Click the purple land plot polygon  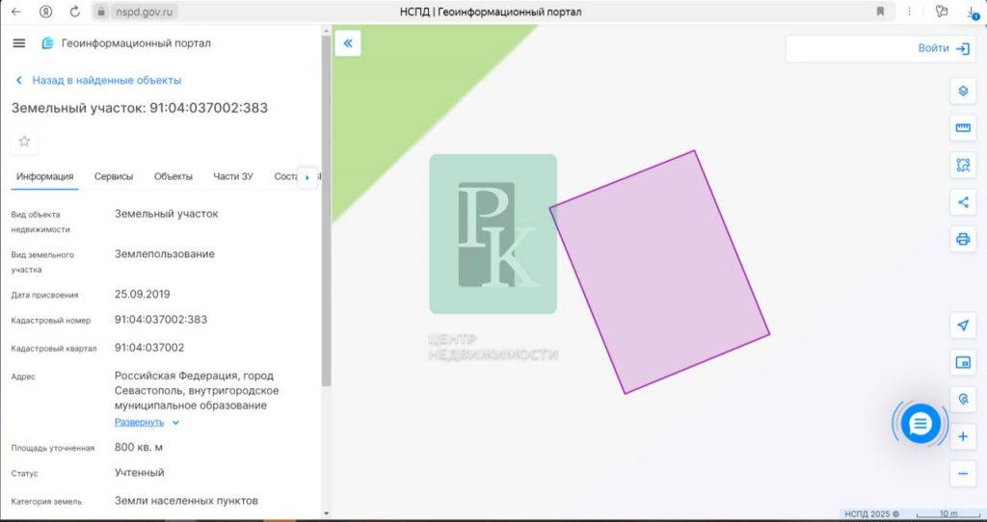[659, 272]
